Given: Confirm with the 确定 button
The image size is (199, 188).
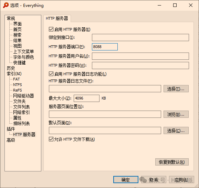Looking at the screenshot, I should coord(126,180).
